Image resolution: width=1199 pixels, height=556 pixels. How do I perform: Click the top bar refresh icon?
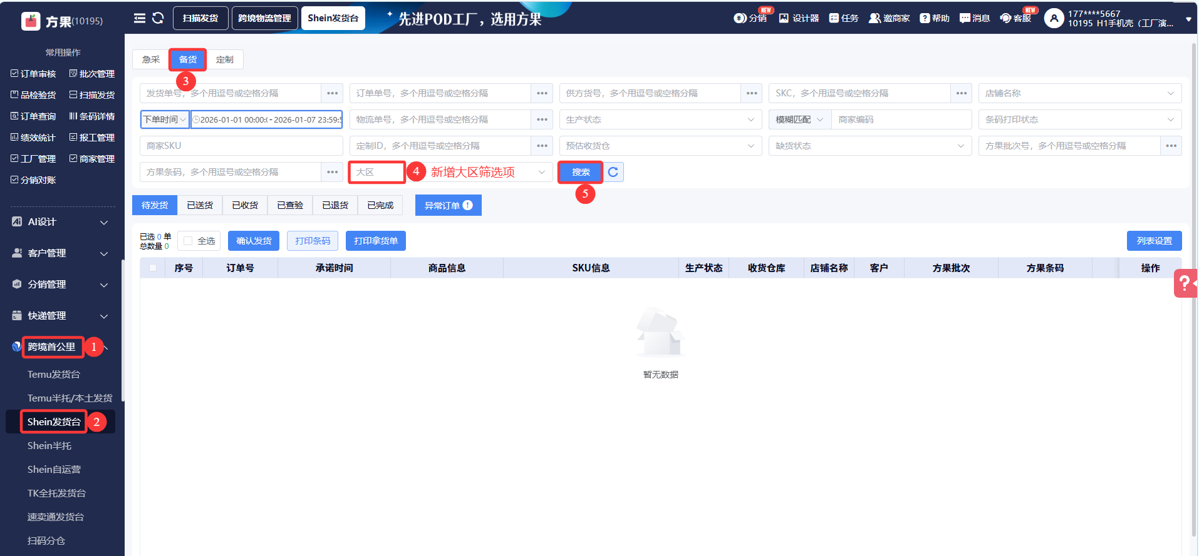(158, 18)
